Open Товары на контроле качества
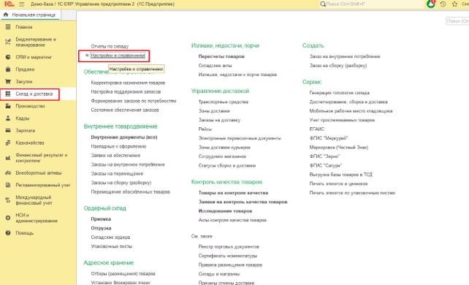 [x=233, y=193]
